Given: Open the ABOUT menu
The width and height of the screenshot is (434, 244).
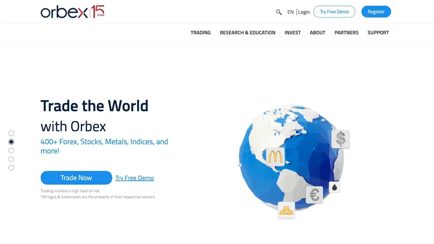Looking at the screenshot, I should pos(318,32).
